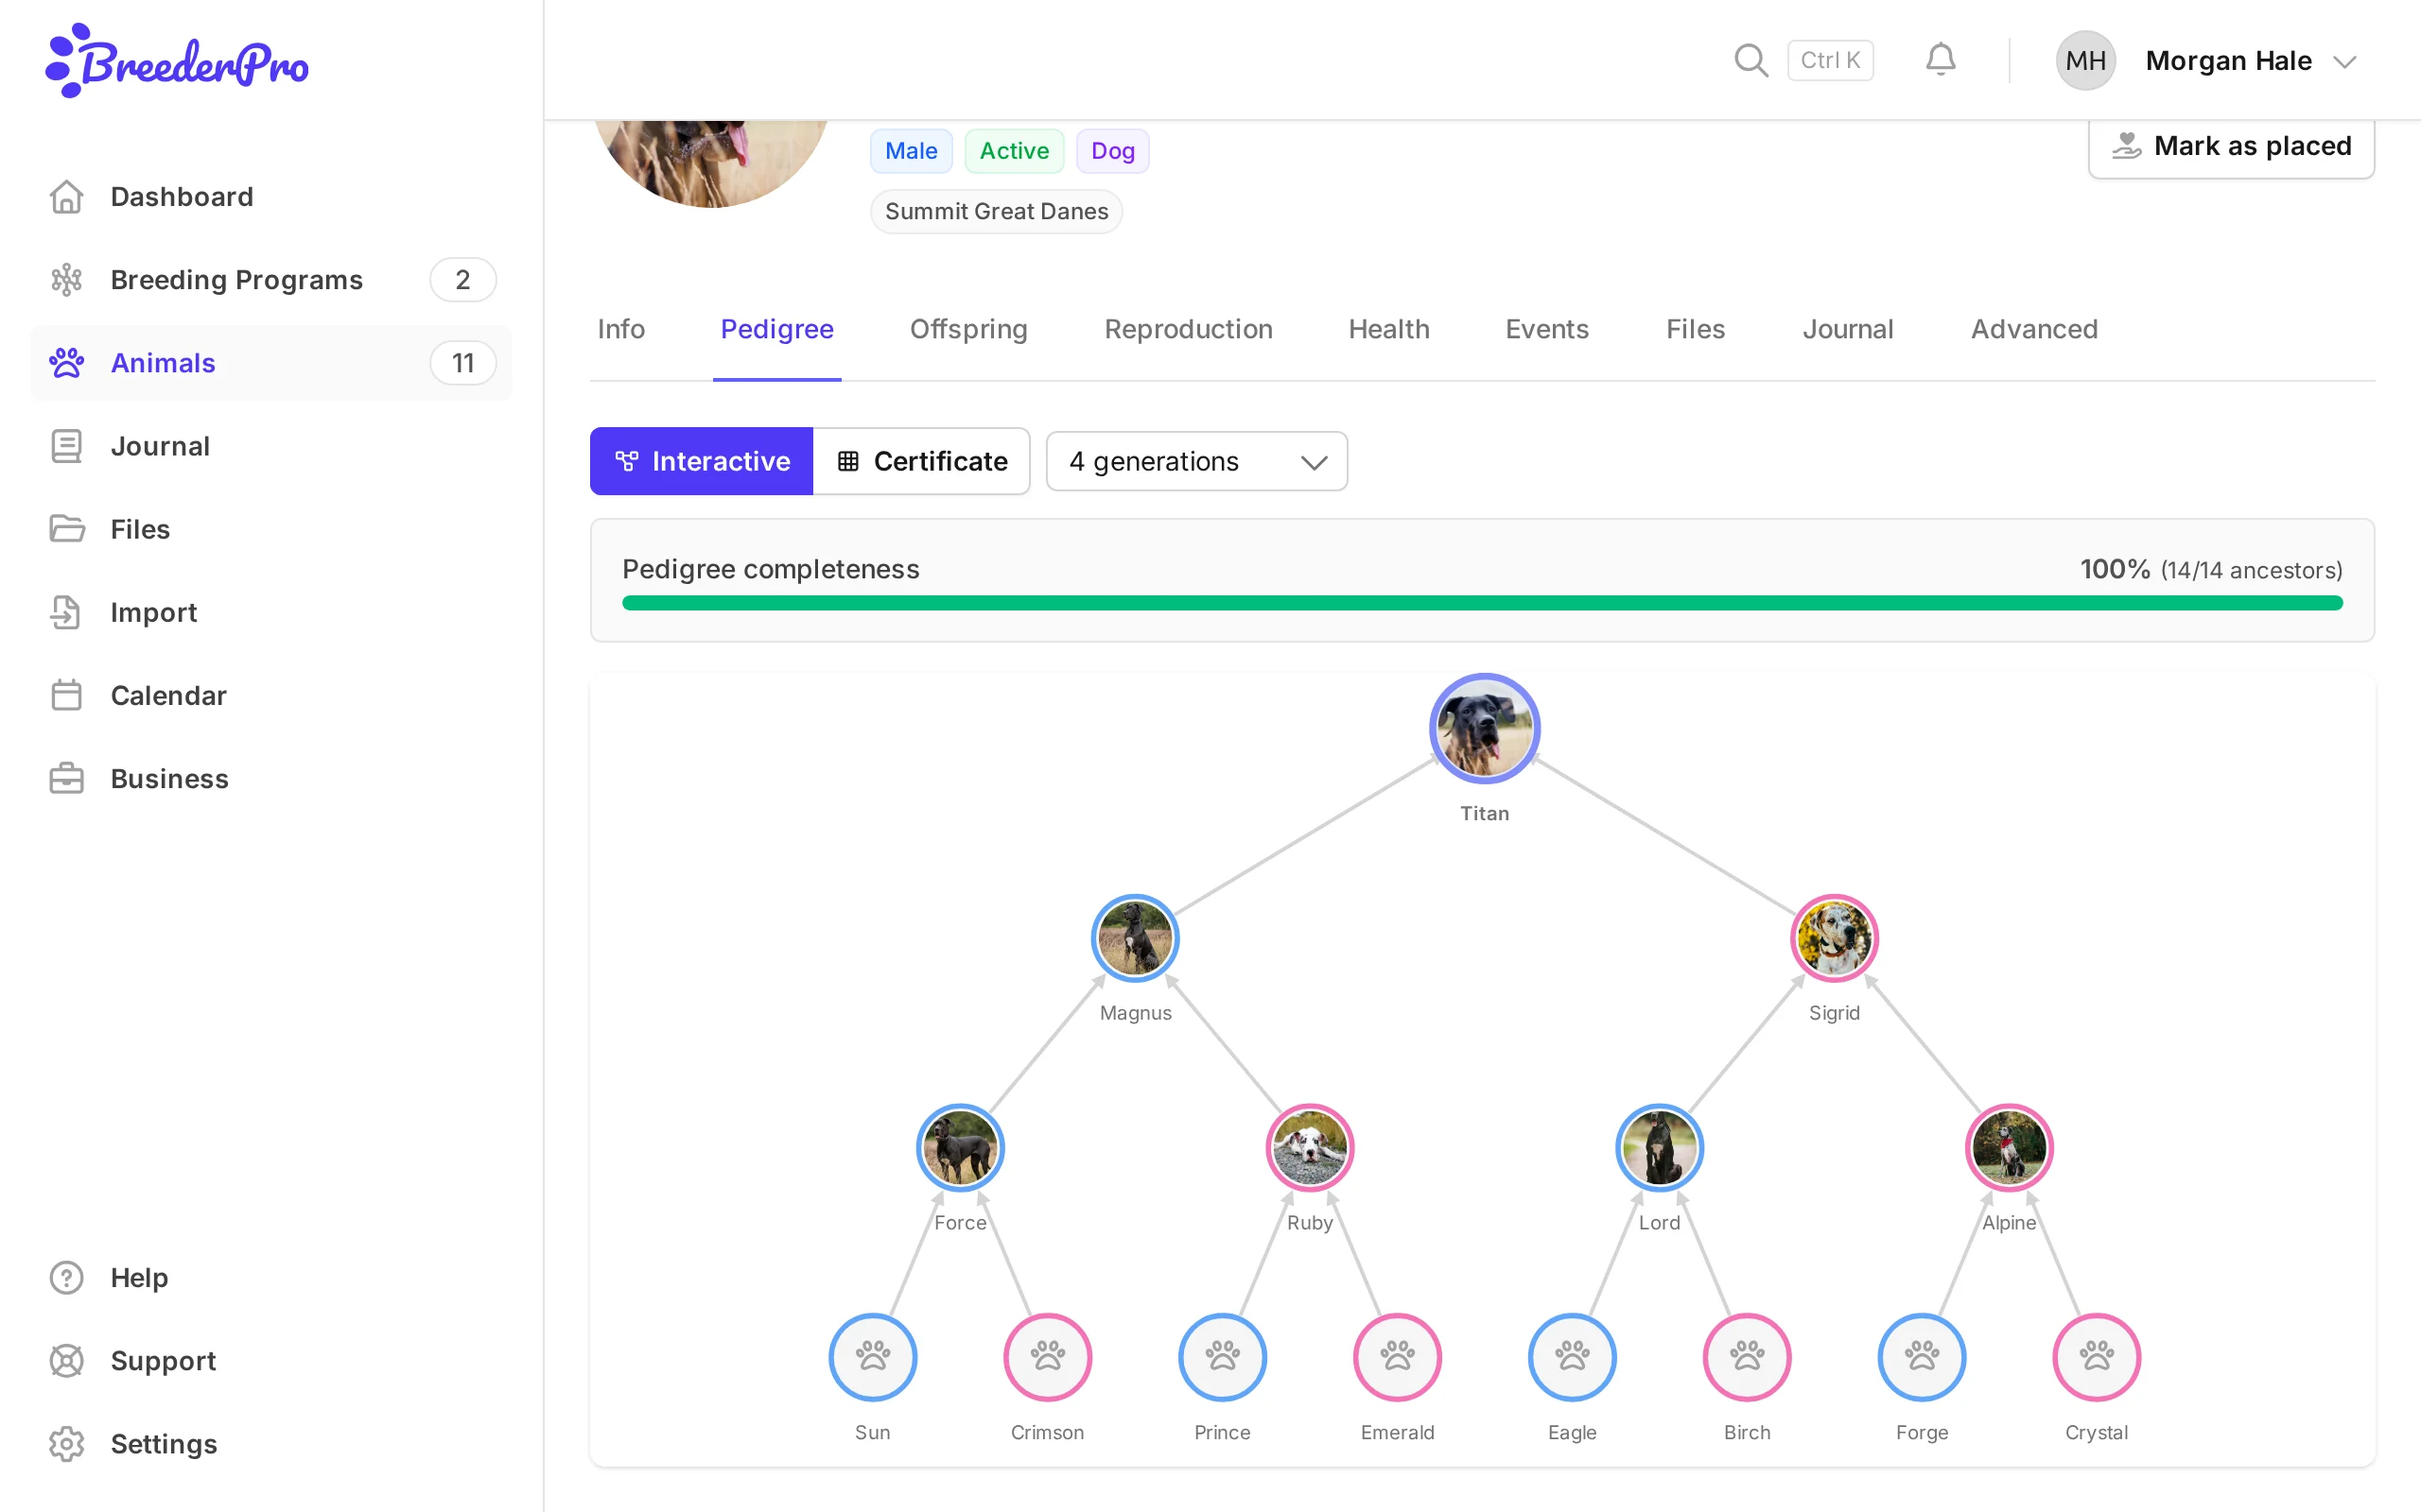Viewport: 2421px width, 1512px height.
Task: Open the Import page in sidebar
Action: (271, 612)
